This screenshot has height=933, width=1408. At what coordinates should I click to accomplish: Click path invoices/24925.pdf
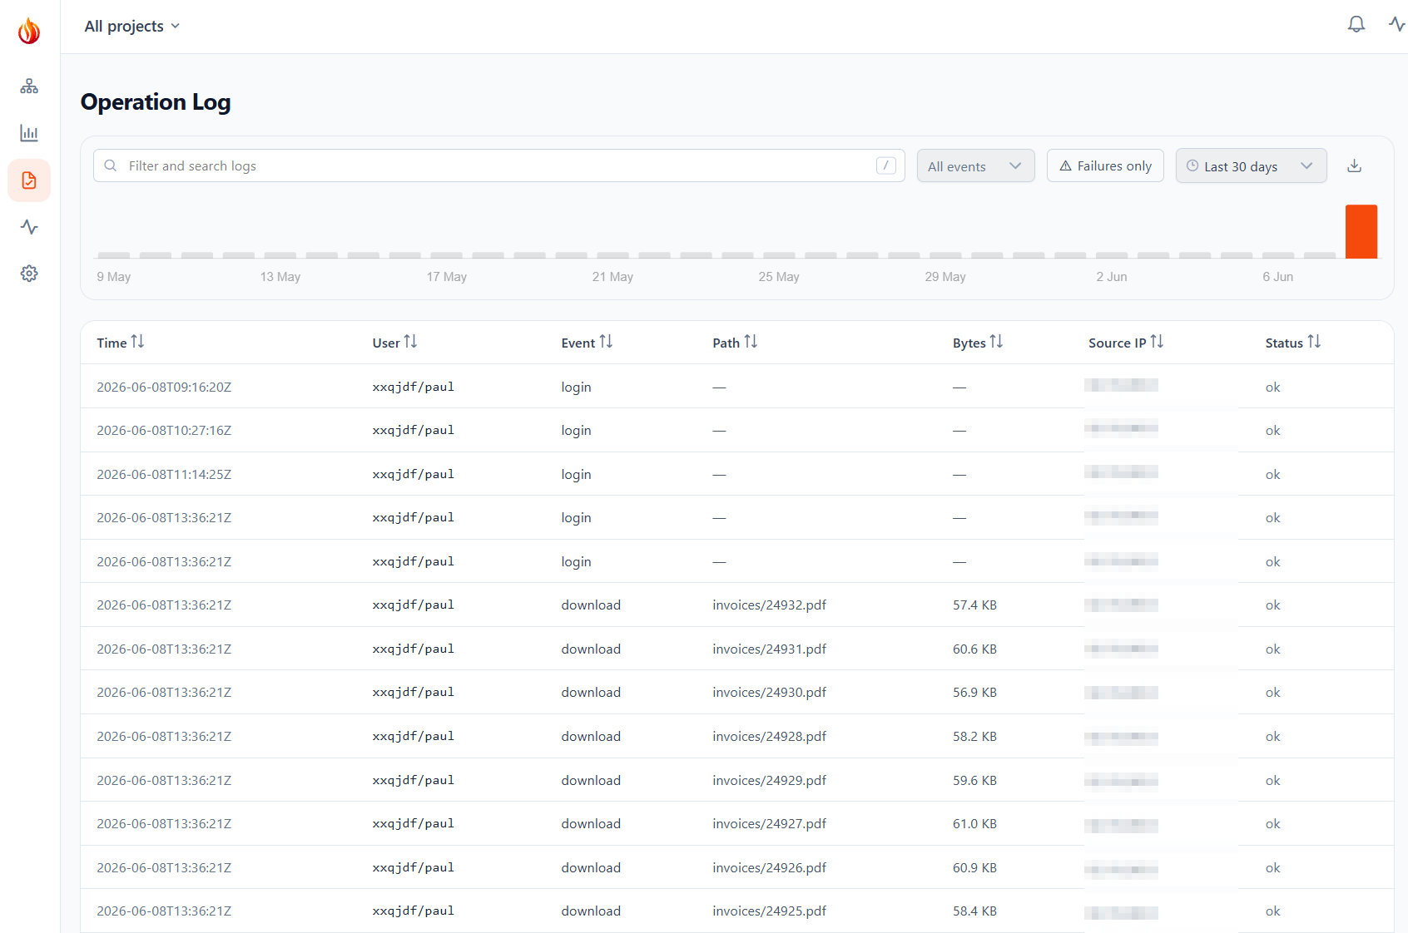click(769, 911)
